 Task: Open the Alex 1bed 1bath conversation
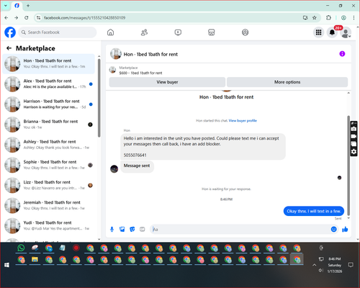point(49,84)
